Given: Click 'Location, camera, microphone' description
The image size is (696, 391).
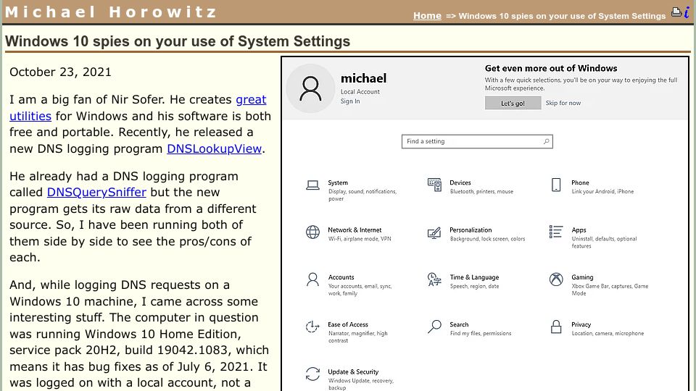Looking at the screenshot, I should click(x=608, y=333).
